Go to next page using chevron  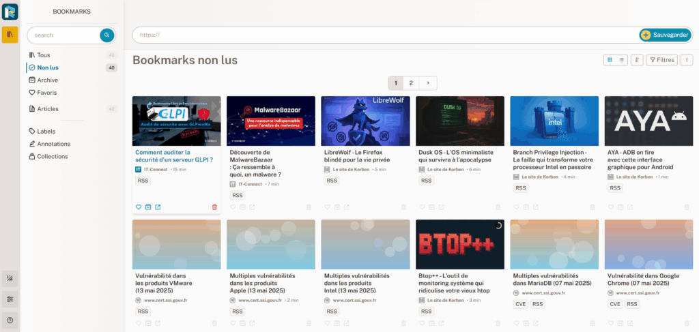pos(428,83)
